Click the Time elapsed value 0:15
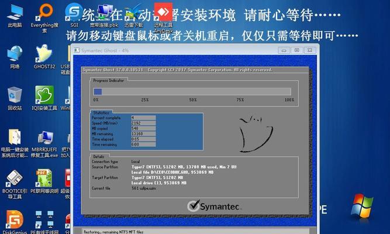 click(143, 139)
